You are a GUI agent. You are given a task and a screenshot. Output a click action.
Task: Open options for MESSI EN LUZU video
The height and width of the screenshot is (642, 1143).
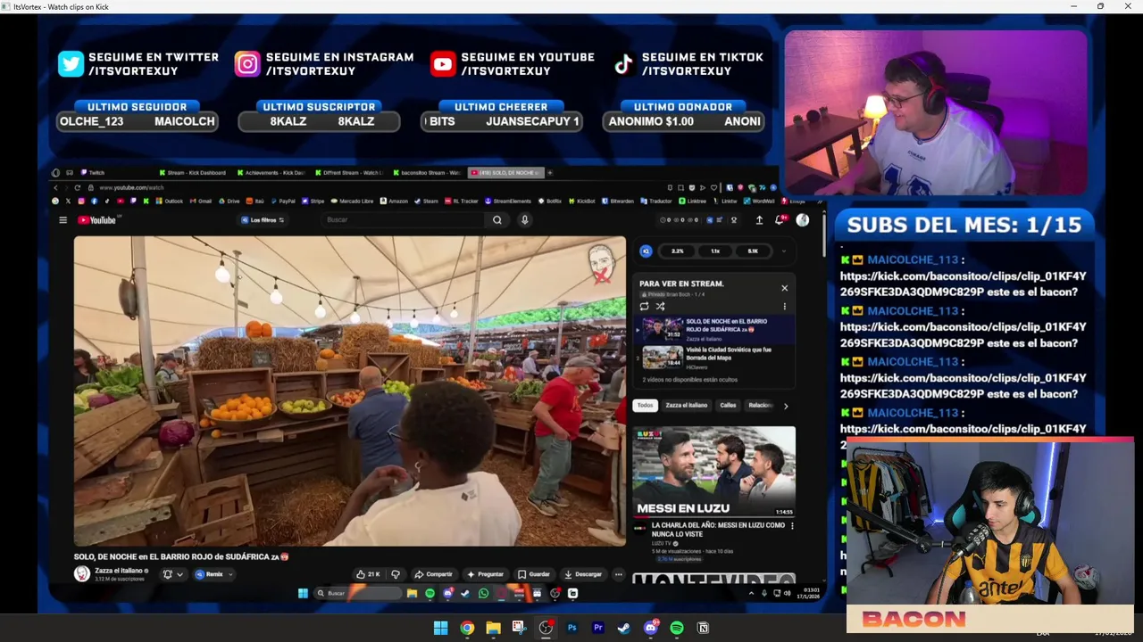792,526
